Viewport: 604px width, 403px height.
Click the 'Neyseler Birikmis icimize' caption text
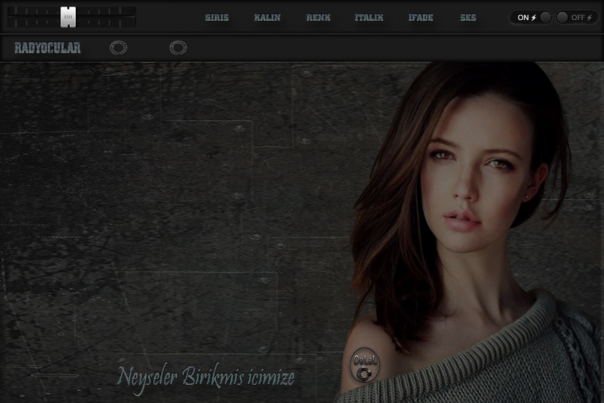click(205, 377)
